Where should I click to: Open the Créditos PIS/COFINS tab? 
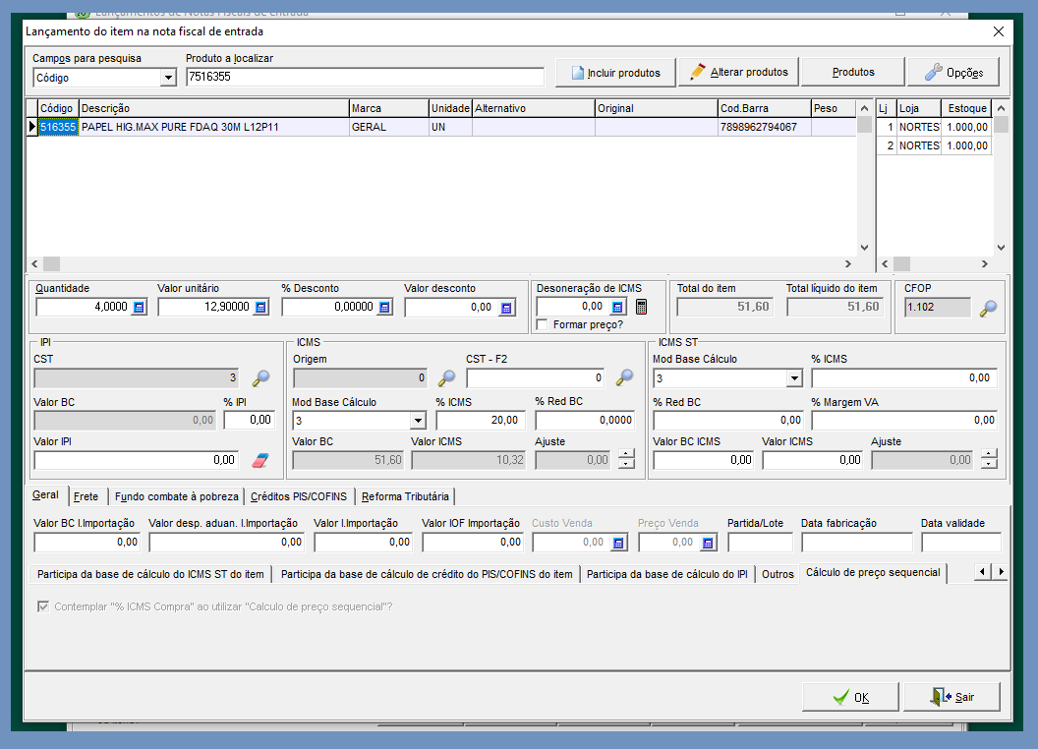click(298, 496)
